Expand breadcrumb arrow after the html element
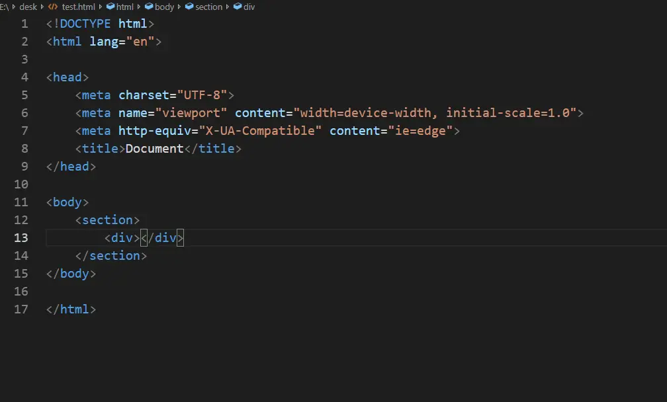The width and height of the screenshot is (667, 402). click(x=139, y=7)
